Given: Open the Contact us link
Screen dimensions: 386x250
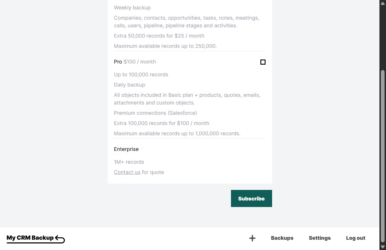Looking at the screenshot, I should point(127,172).
